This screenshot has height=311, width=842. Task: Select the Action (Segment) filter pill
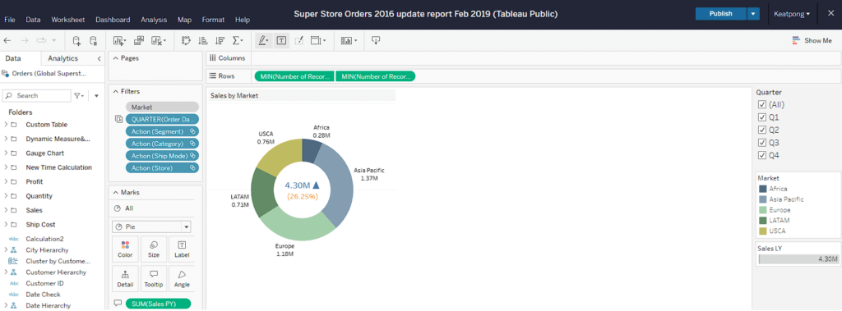tap(162, 131)
